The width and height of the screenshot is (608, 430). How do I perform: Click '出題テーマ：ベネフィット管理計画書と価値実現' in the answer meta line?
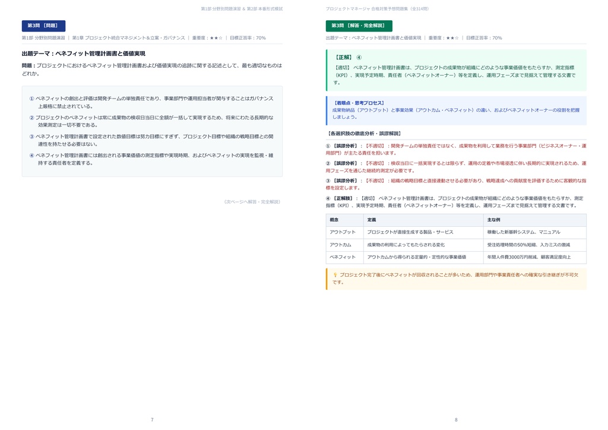click(x=373, y=38)
